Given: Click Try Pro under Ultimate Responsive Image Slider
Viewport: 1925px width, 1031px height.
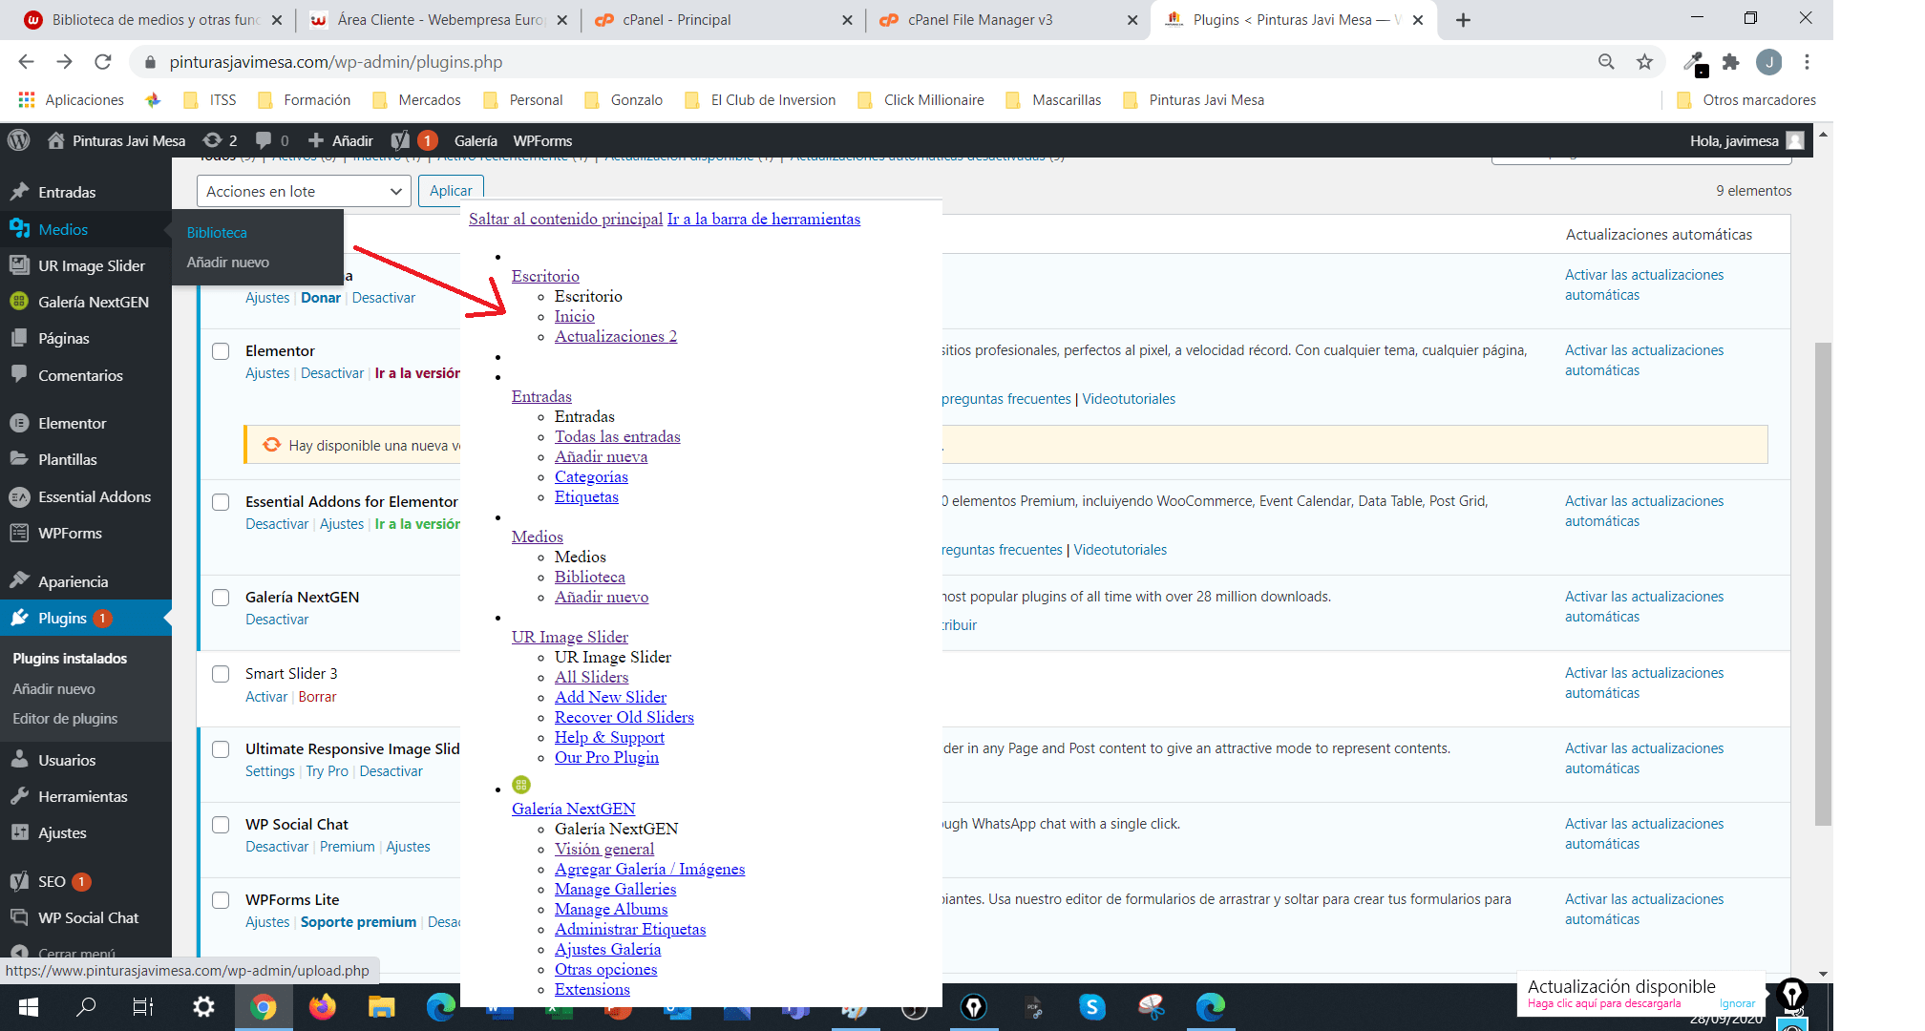Looking at the screenshot, I should [x=327, y=771].
